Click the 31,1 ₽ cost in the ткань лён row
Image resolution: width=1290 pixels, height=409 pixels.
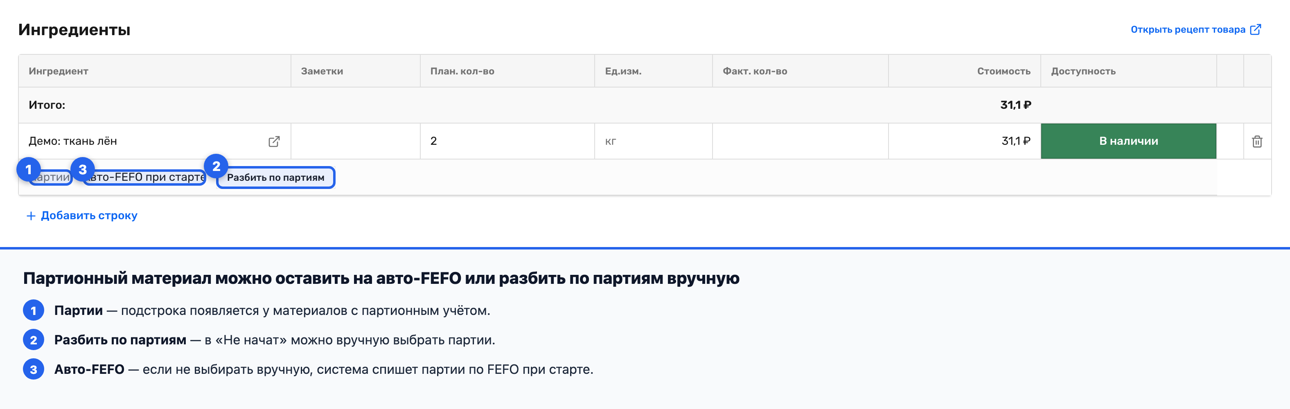coord(1015,141)
